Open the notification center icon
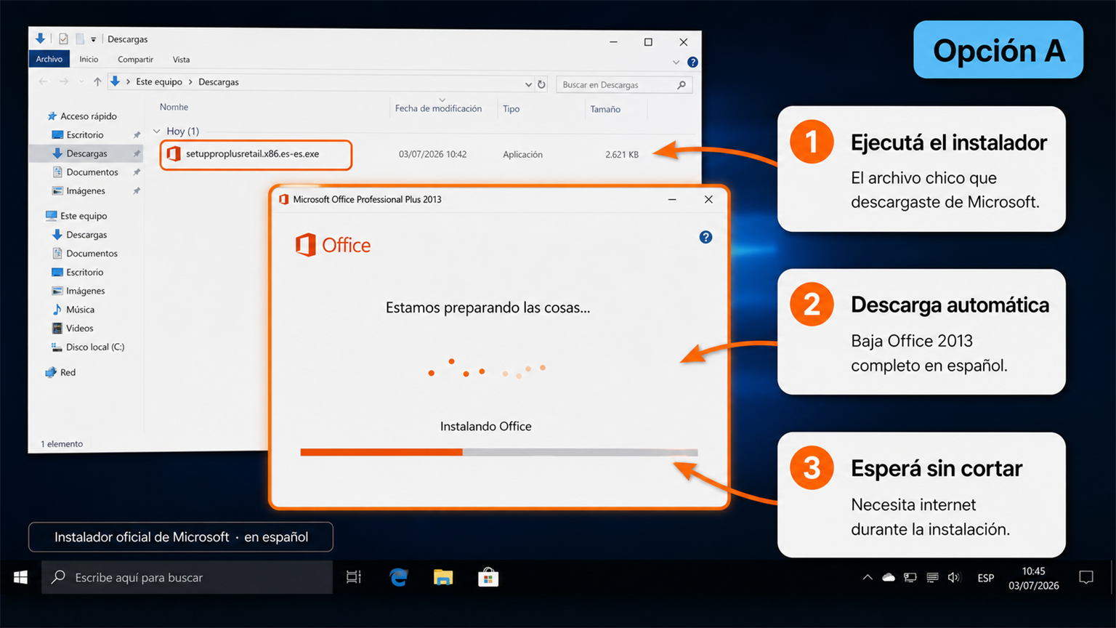The image size is (1116, 628). click(1086, 578)
